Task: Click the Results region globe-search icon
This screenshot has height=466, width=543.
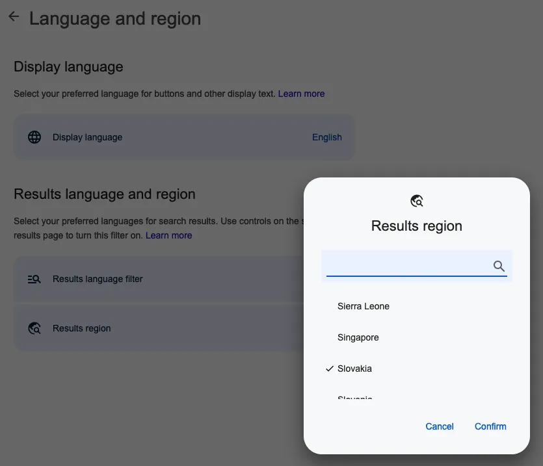Action: click(x=34, y=328)
